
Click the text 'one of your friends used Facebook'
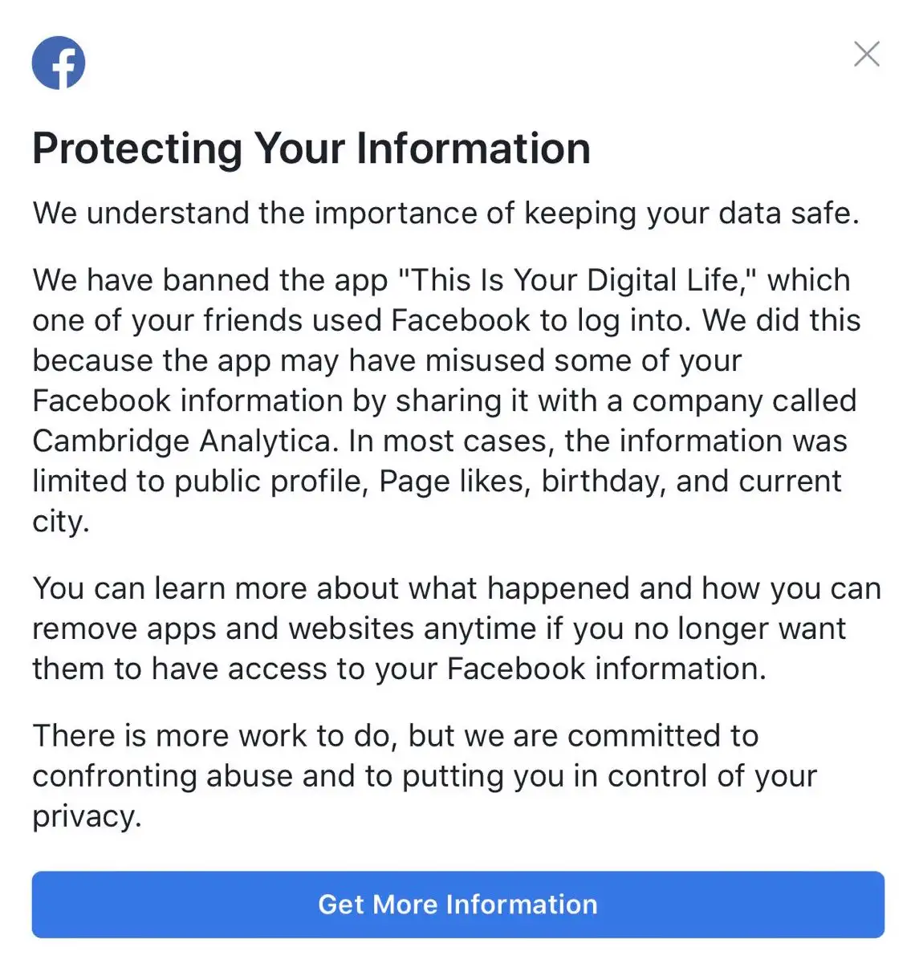(x=281, y=320)
